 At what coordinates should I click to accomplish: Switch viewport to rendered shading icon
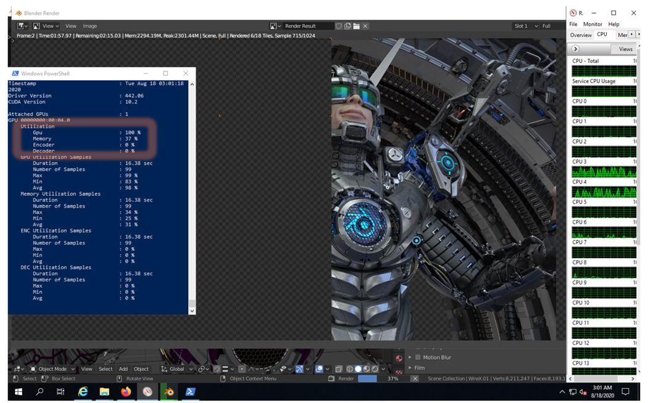[374, 368]
